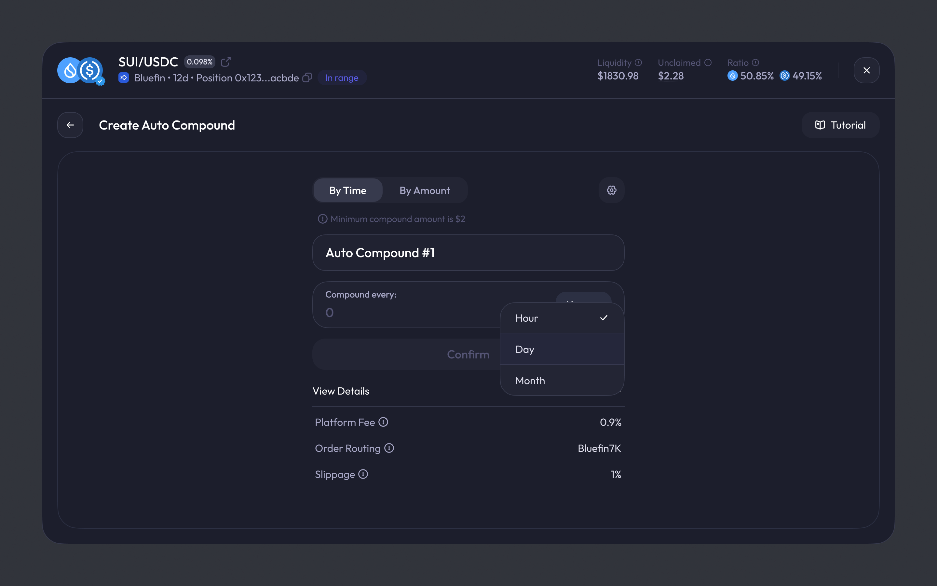Click the Unclaimed info icon
This screenshot has height=586, width=937.
708,63
